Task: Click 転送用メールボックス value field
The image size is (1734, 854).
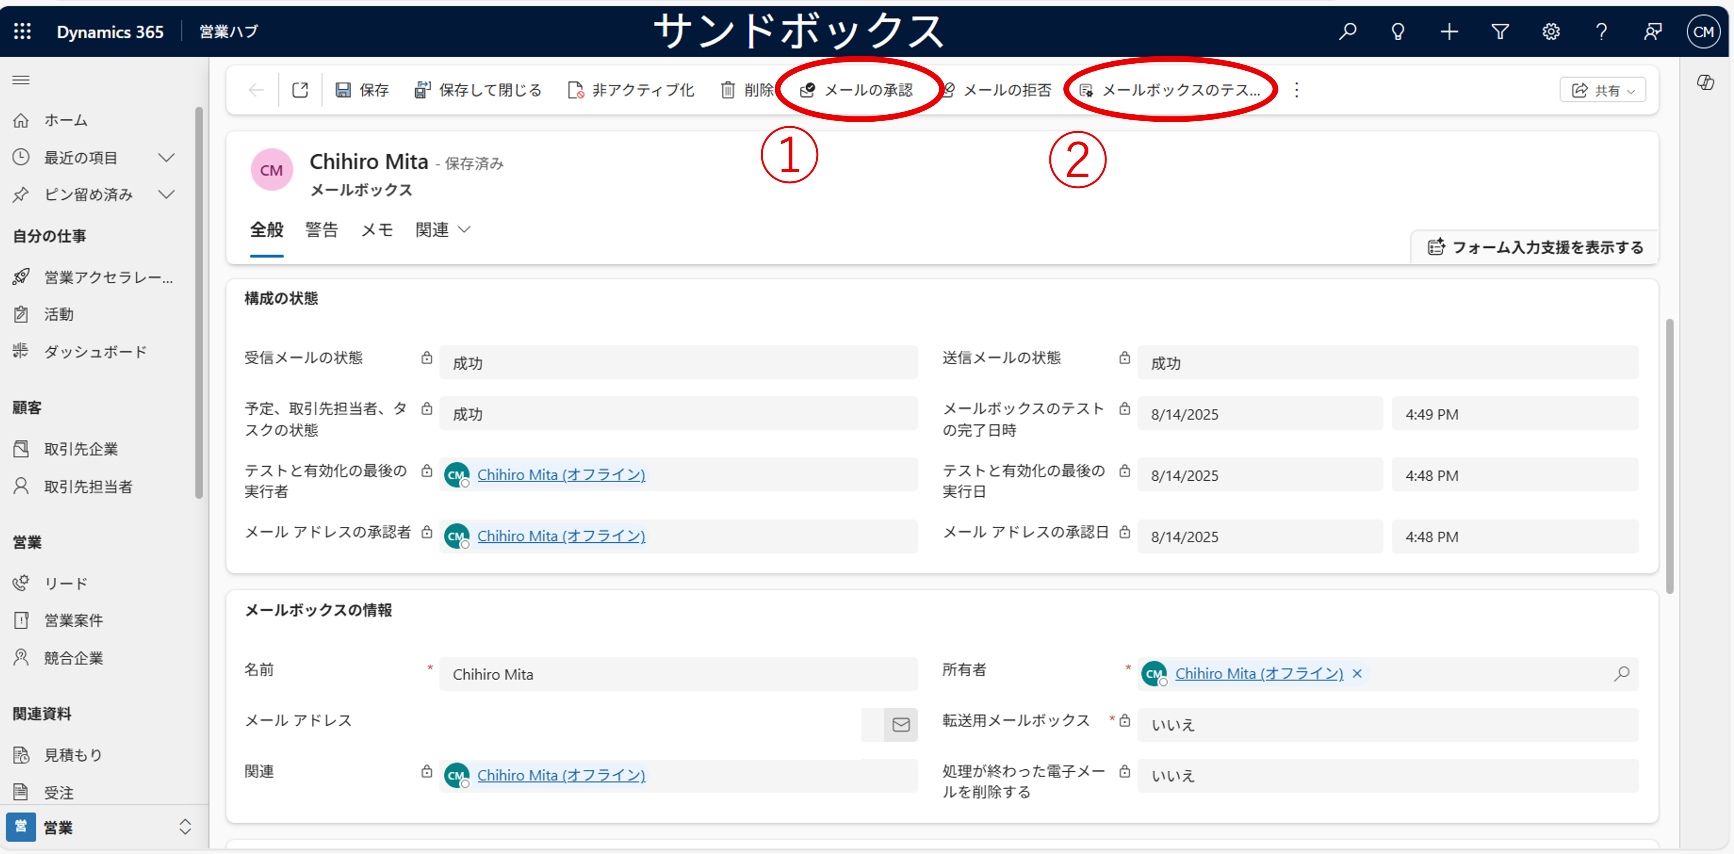Action: click(1388, 725)
